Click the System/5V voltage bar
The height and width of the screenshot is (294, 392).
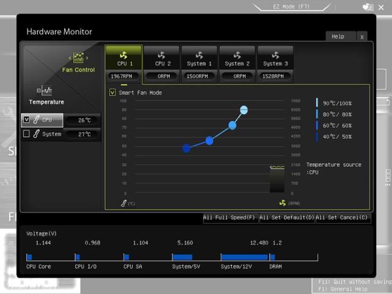(183, 257)
